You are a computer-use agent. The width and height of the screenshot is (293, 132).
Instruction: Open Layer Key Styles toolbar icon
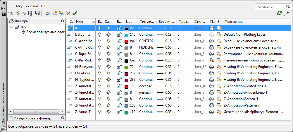coord(24,13)
